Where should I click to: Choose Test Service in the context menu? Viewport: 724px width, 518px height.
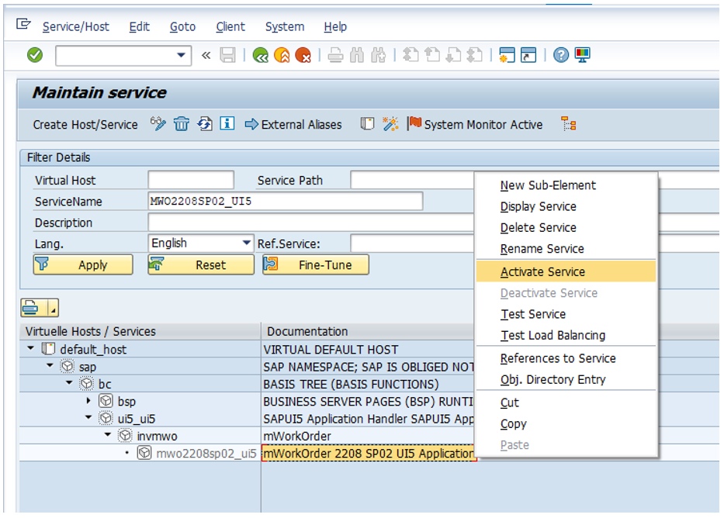(533, 314)
